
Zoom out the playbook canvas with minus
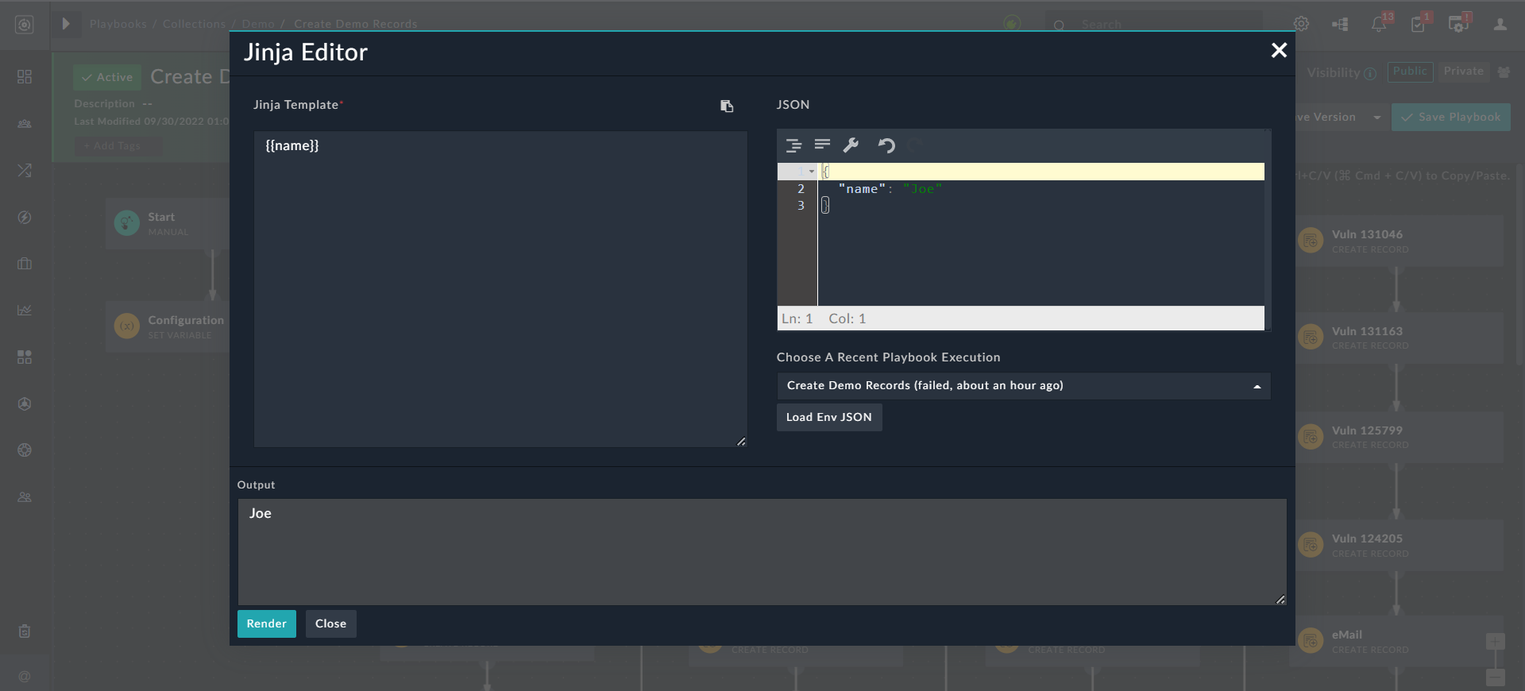point(1495,677)
